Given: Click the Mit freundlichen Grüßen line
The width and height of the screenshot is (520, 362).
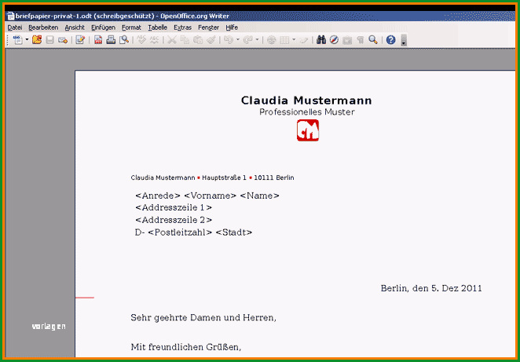Looking at the screenshot, I should 185,347.
